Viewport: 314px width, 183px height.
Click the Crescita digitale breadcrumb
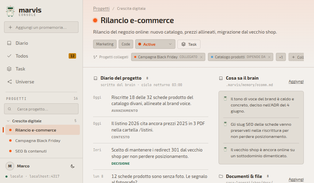132,8
